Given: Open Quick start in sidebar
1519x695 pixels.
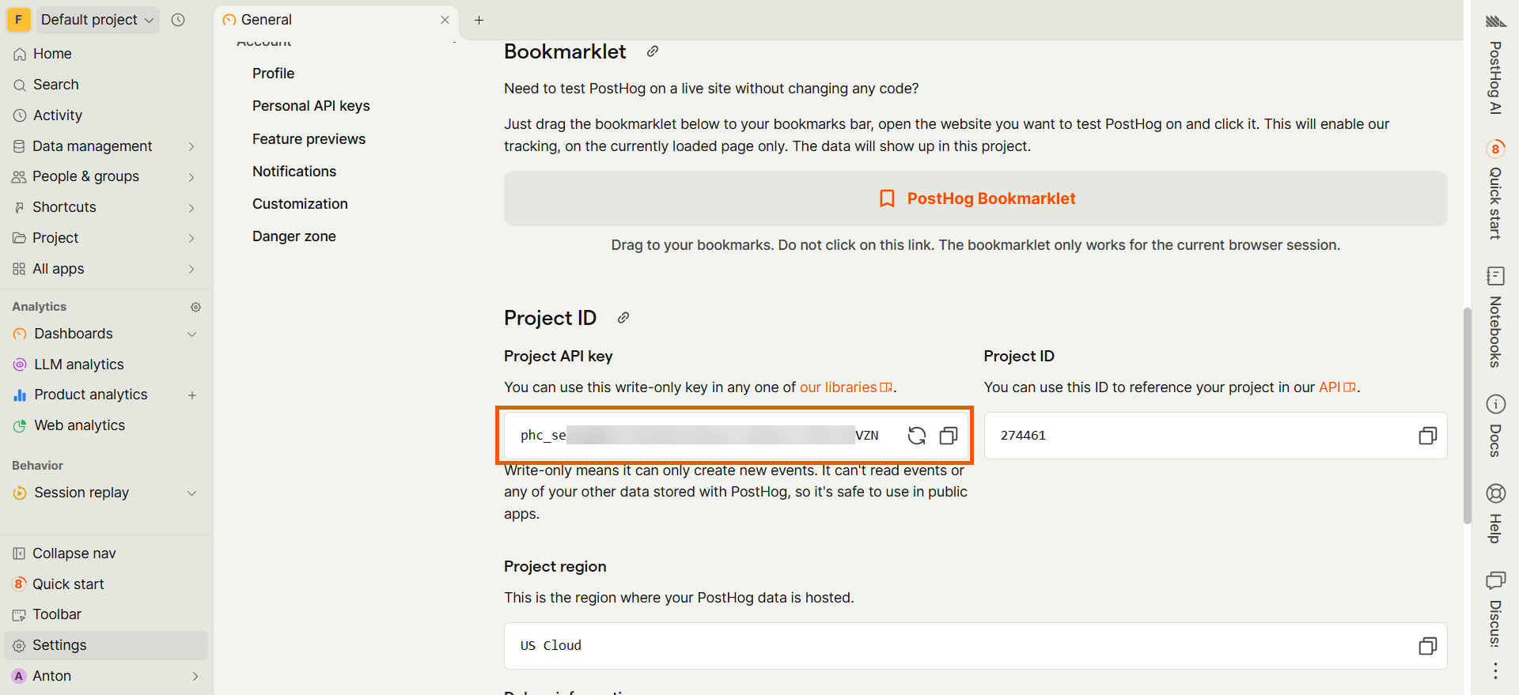Looking at the screenshot, I should tap(106, 584).
